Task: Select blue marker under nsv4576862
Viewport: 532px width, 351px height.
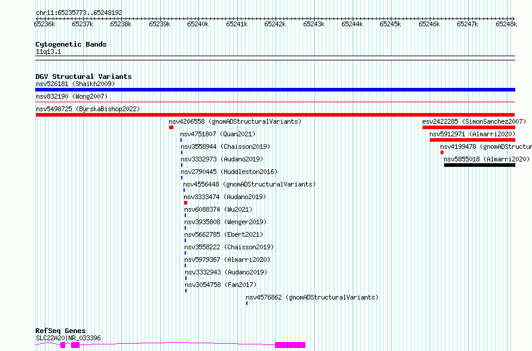Action: [x=247, y=303]
